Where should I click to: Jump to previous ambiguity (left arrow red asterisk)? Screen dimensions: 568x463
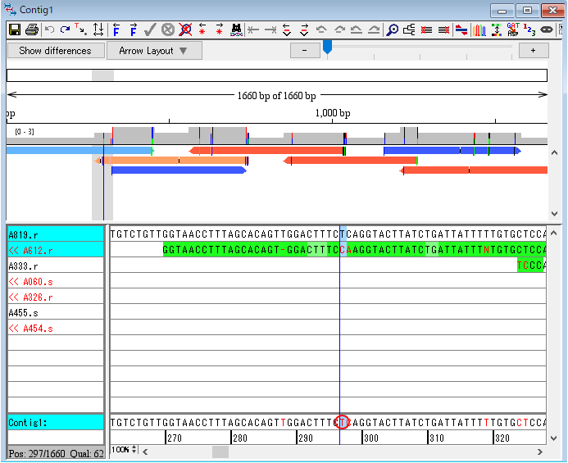coord(202,30)
